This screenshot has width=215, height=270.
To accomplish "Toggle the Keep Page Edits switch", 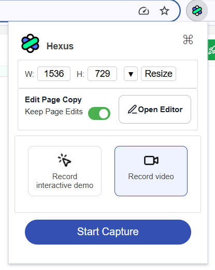I will coord(99,114).
